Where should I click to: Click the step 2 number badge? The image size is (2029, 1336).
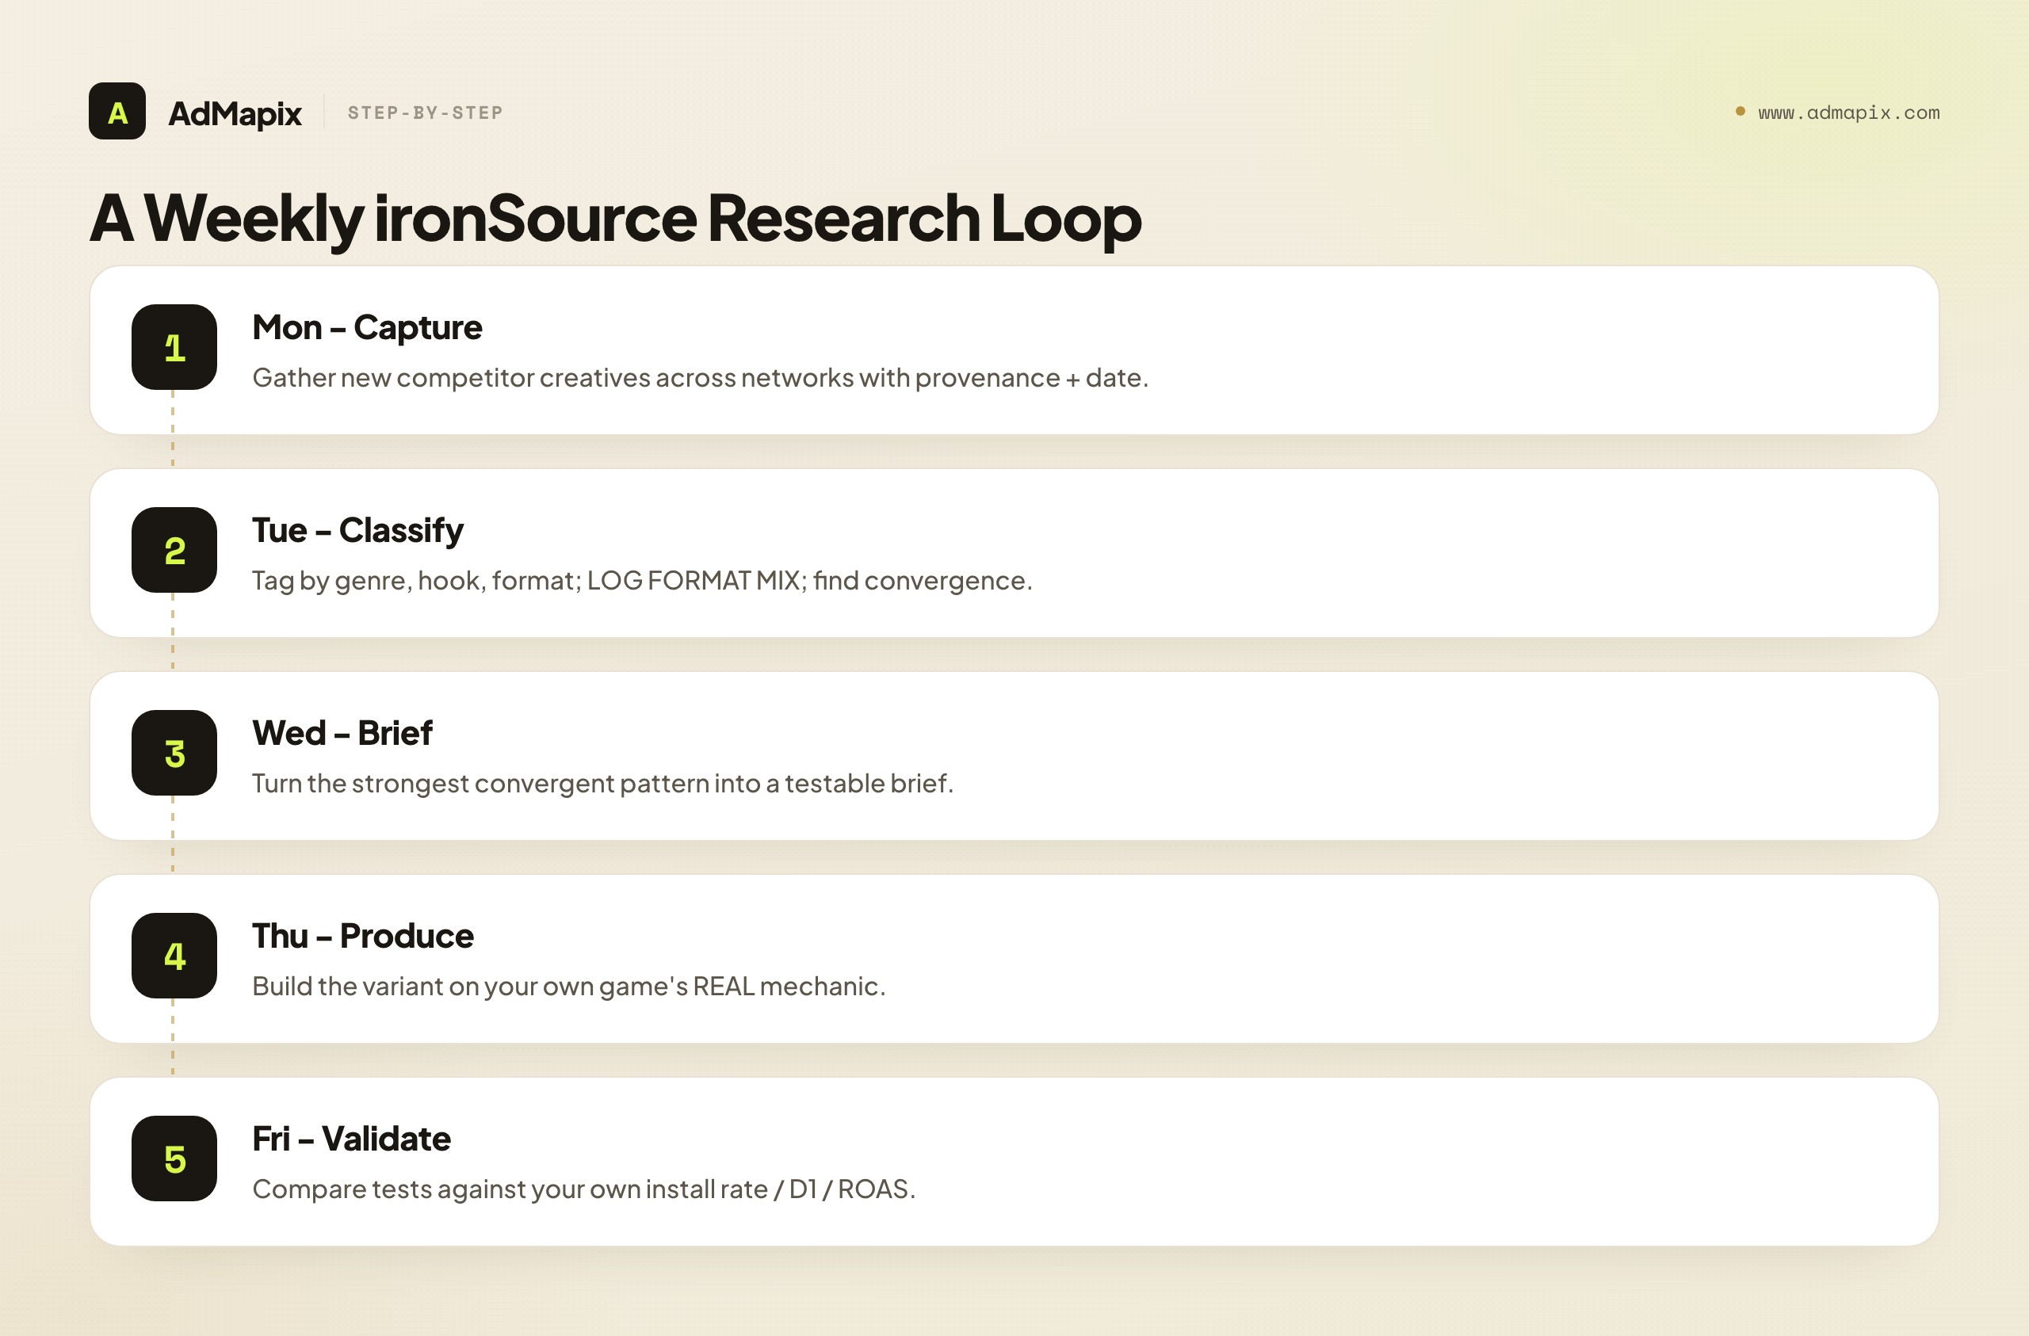174,550
